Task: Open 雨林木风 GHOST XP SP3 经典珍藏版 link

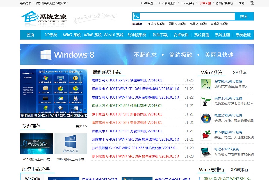Action: (127, 106)
